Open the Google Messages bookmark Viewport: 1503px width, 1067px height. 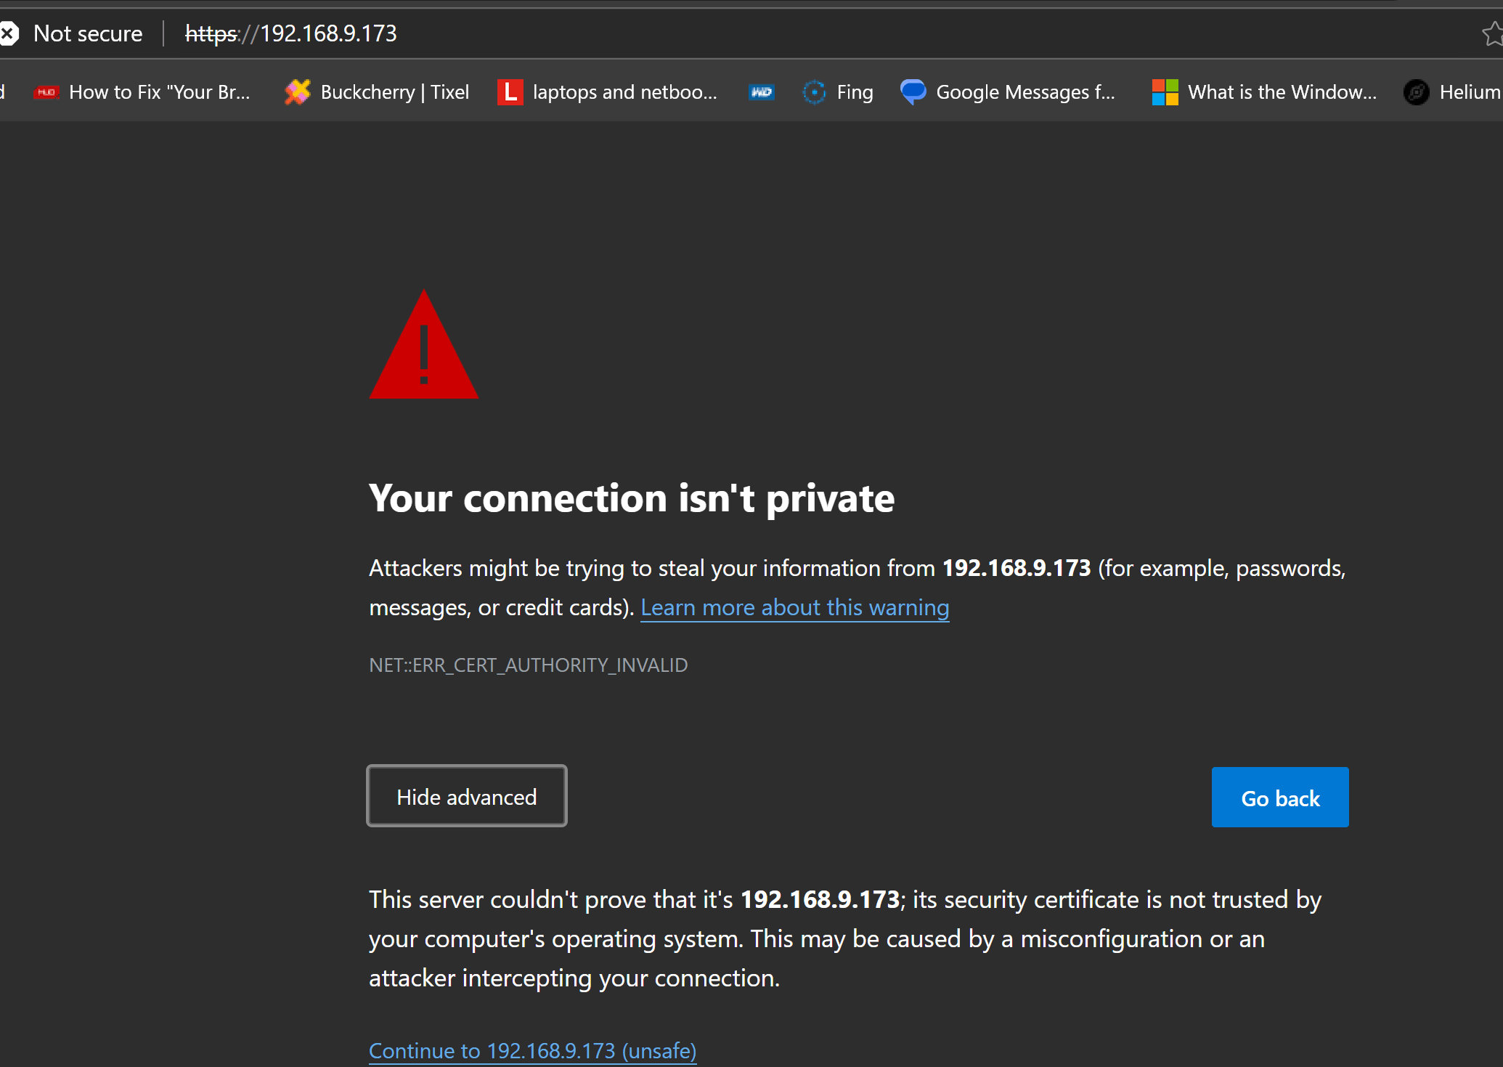tap(1008, 92)
